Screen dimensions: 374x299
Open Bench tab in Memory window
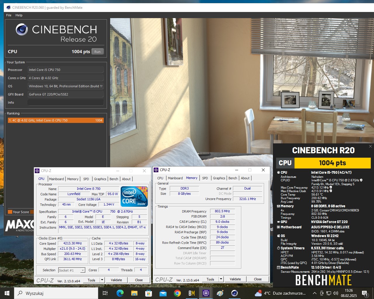tap(233, 178)
